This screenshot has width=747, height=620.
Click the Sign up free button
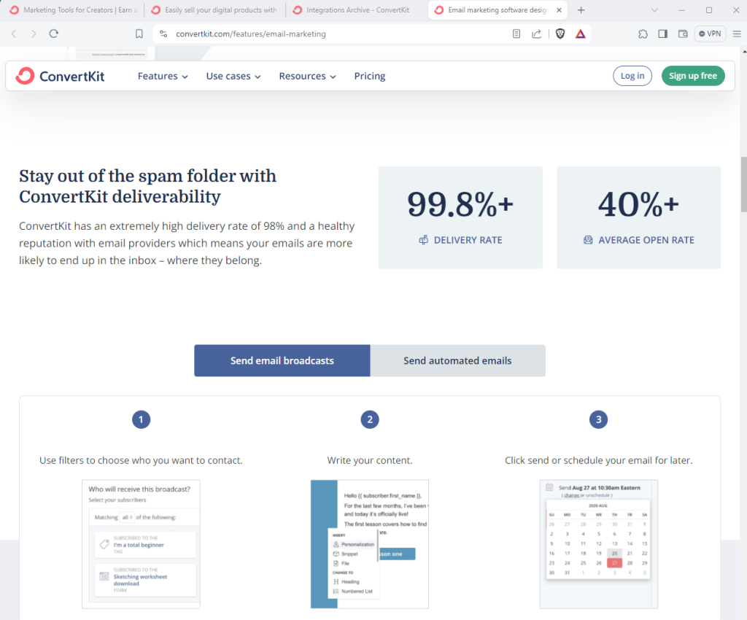(692, 76)
